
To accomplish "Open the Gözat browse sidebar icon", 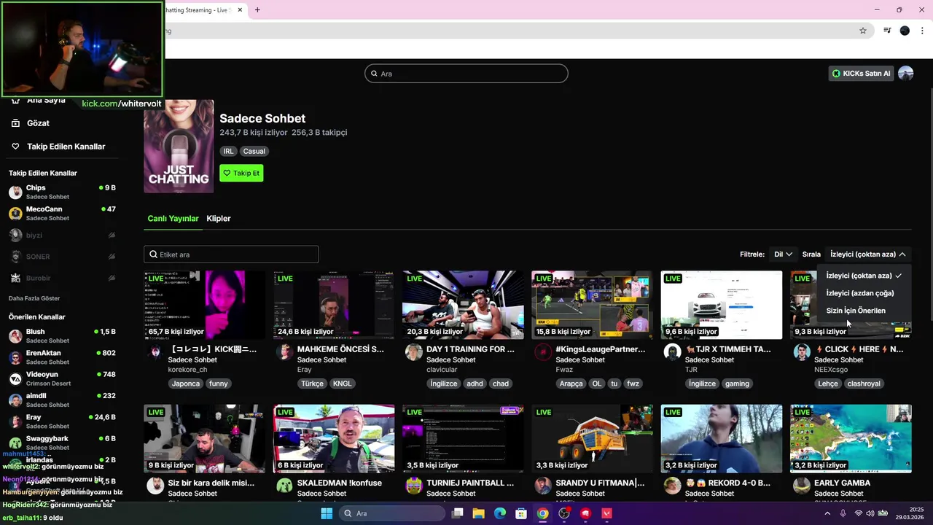I will pos(15,123).
